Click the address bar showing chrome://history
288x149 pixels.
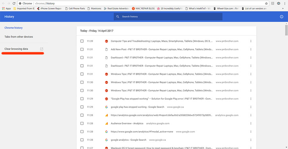[143, 4]
